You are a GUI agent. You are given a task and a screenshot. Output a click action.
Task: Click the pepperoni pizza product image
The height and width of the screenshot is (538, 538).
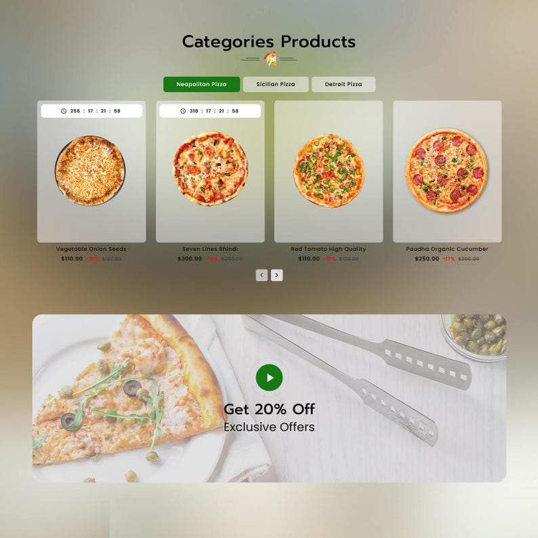pos(447,171)
